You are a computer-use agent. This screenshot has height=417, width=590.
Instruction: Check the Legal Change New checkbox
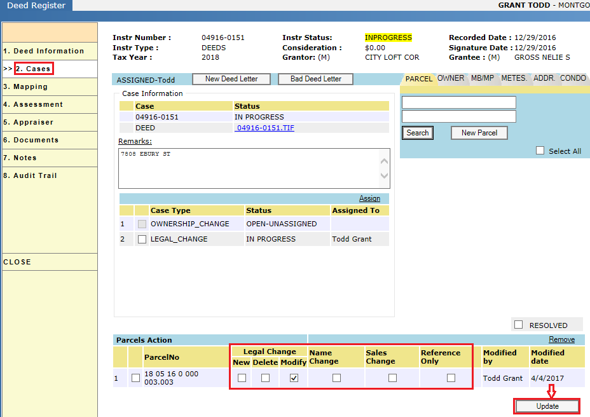coord(242,378)
